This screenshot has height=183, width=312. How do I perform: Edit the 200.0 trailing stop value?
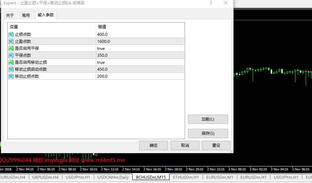[140, 76]
